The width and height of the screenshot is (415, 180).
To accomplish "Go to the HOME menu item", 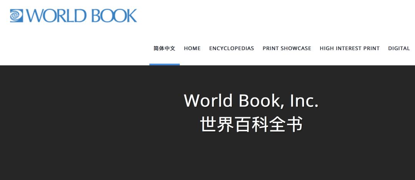I will point(192,48).
